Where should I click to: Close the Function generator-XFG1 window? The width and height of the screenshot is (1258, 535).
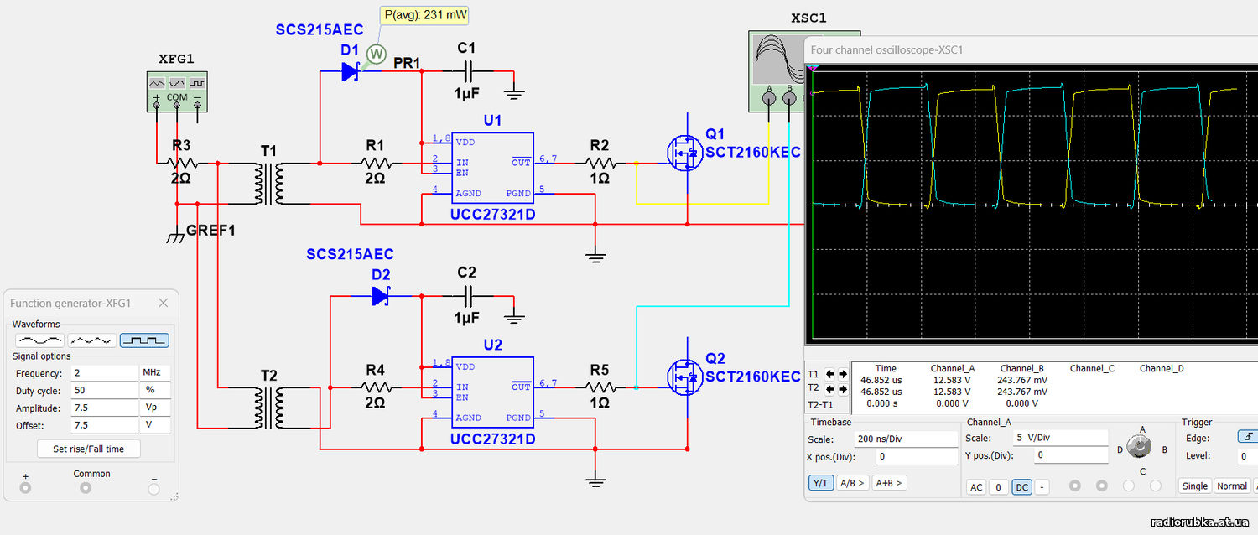click(x=164, y=304)
